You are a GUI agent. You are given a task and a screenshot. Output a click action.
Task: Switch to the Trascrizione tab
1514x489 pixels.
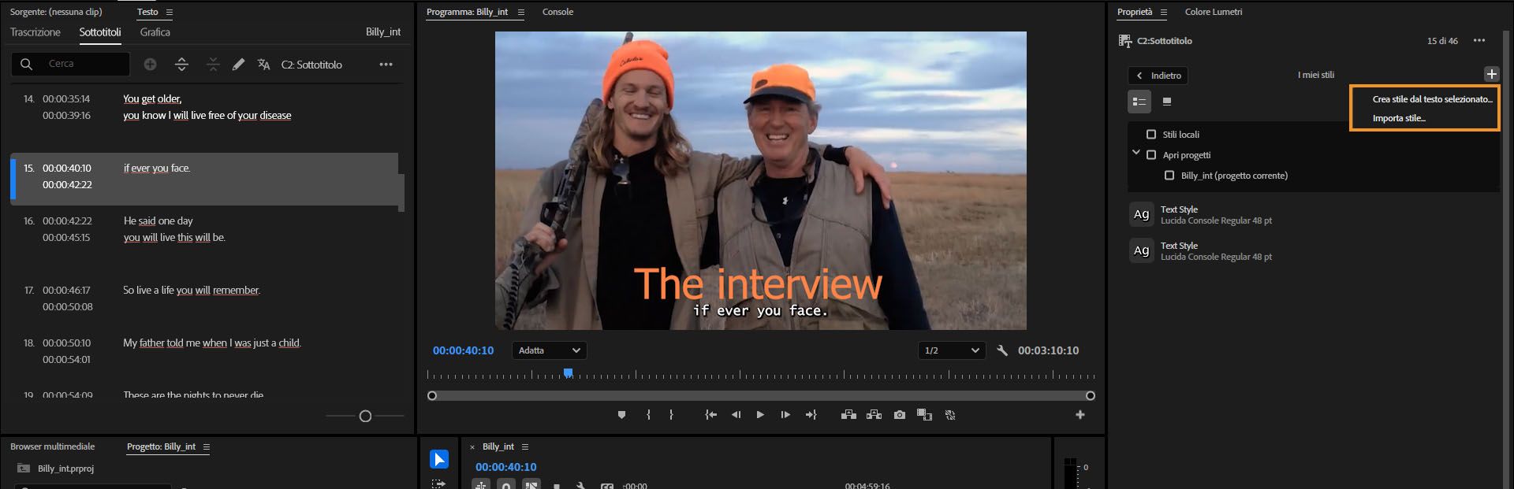35,32
